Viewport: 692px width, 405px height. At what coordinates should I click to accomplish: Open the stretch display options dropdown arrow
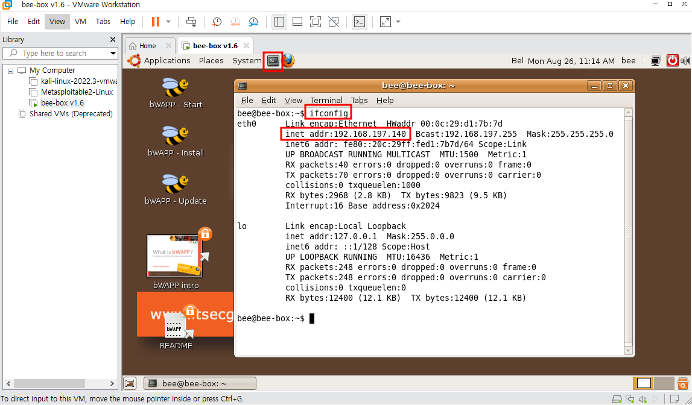(x=398, y=22)
